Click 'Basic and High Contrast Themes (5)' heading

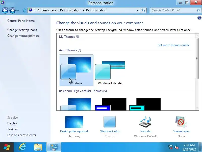pos(83,91)
